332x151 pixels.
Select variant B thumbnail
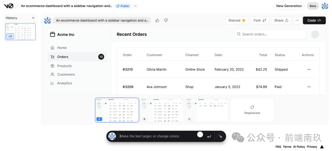[162, 110]
